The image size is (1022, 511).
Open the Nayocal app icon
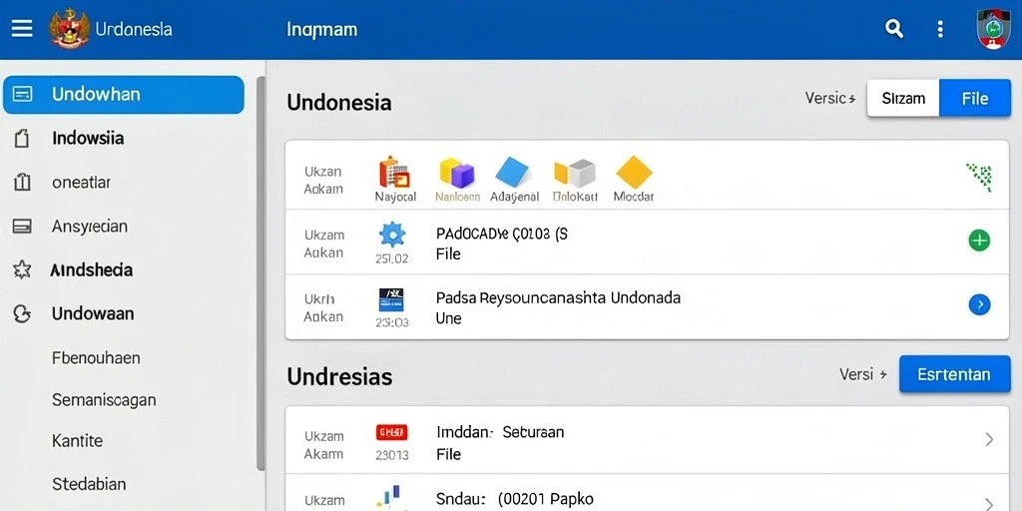[x=395, y=172]
